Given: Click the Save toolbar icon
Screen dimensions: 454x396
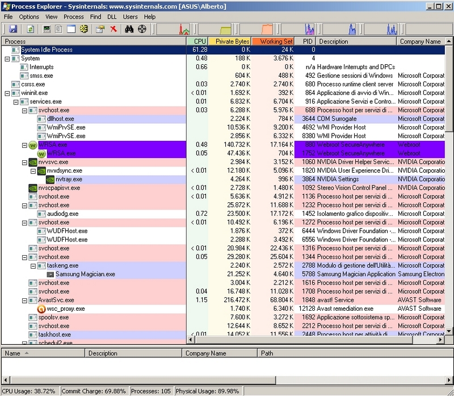Looking at the screenshot, I should 13,29.
